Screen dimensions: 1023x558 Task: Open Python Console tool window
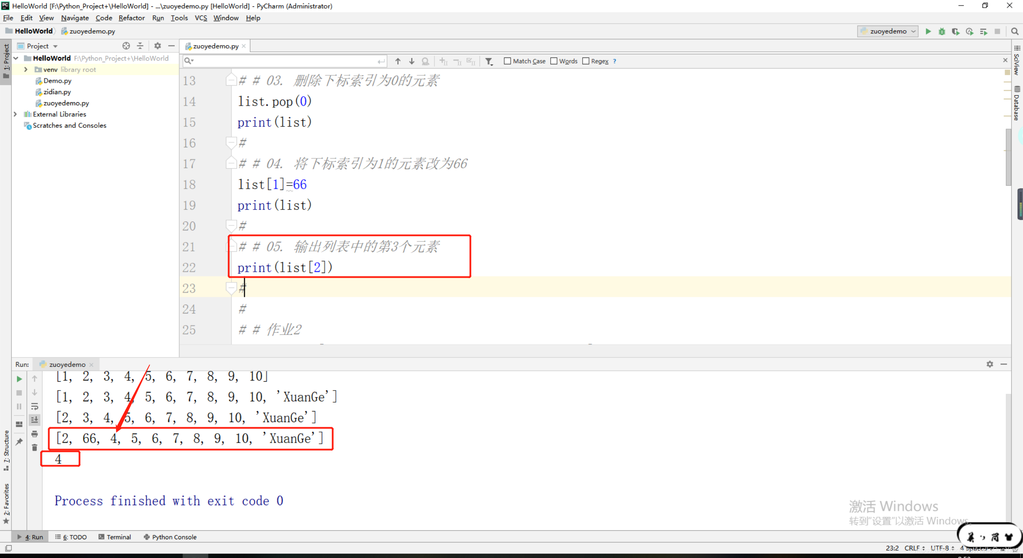coord(170,537)
